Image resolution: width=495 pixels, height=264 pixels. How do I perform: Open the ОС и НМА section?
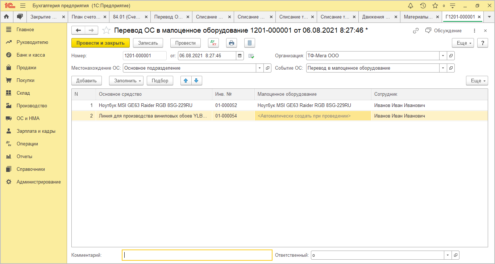pyautogui.click(x=33, y=119)
